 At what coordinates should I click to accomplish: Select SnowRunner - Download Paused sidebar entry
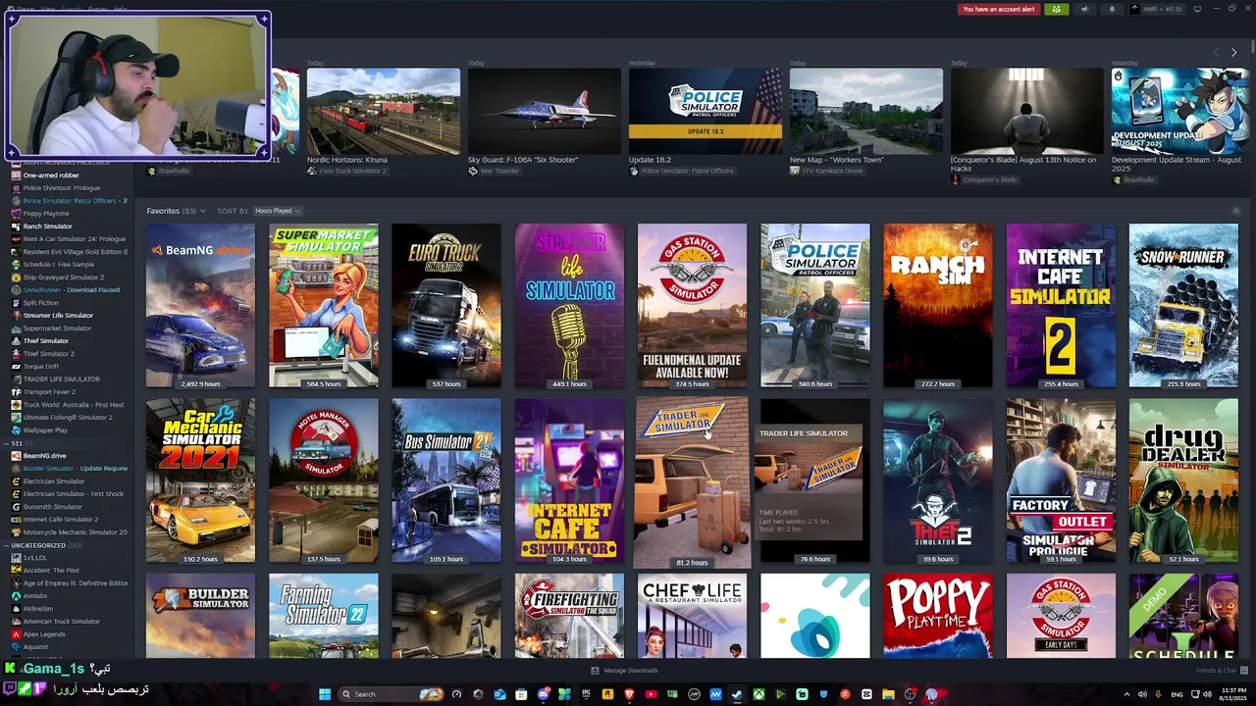71,290
